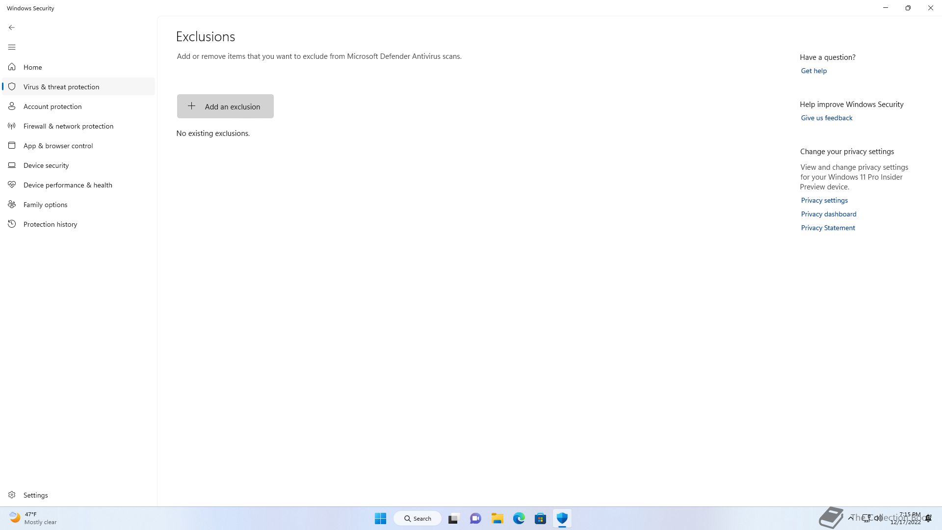942x530 pixels.
Task: Click the Exclusions page heading
Action: [206, 37]
